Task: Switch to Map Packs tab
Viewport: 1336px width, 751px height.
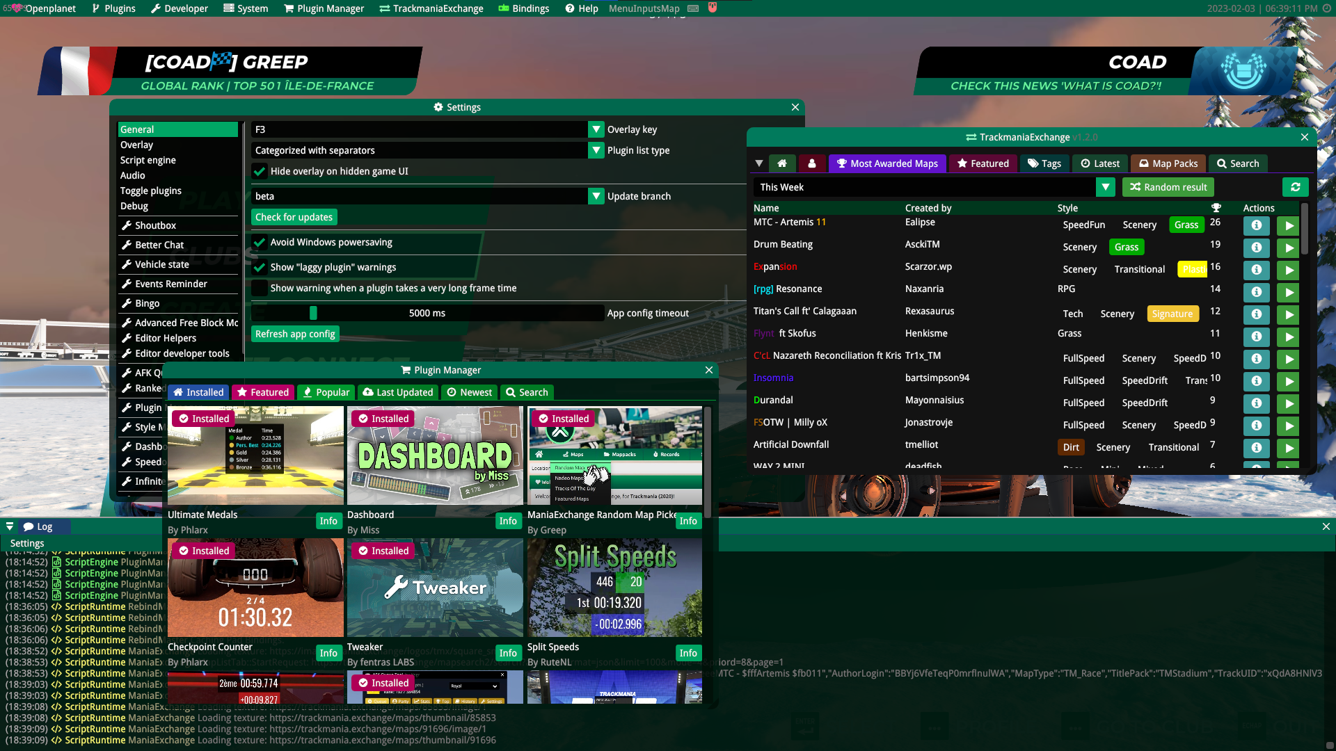Action: click(x=1168, y=163)
